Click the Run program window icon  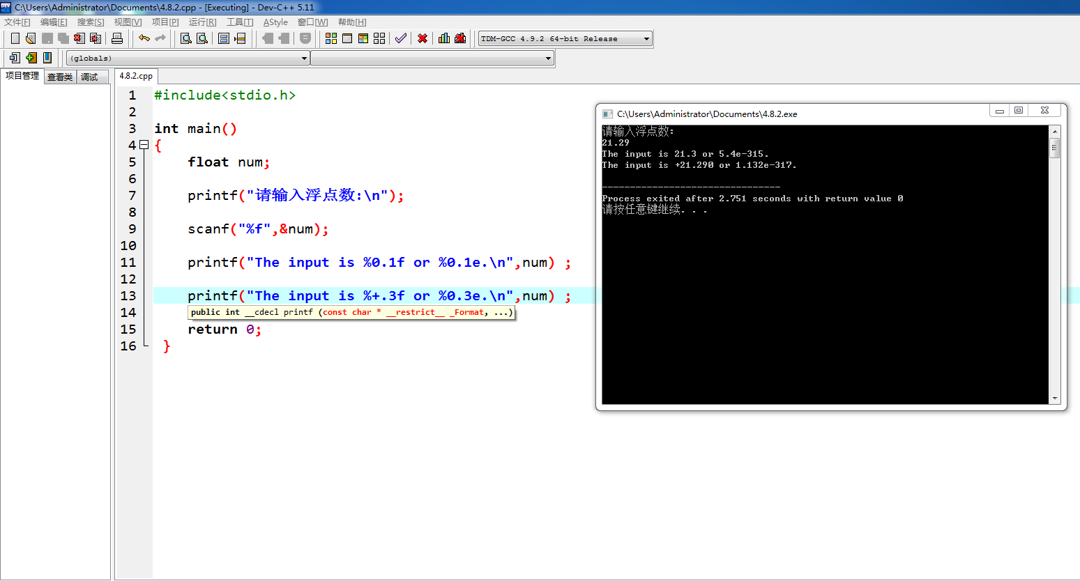pyautogui.click(x=347, y=38)
